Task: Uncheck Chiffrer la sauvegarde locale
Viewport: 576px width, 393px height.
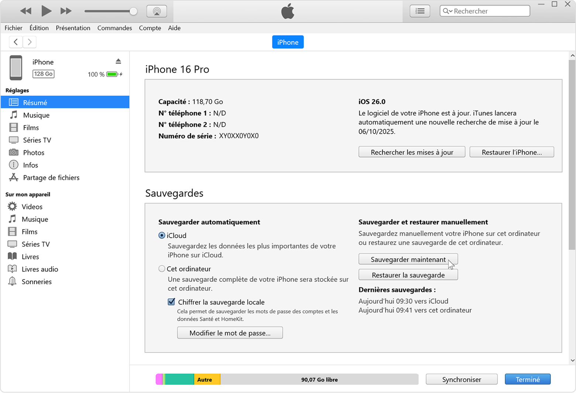Action: click(x=171, y=302)
